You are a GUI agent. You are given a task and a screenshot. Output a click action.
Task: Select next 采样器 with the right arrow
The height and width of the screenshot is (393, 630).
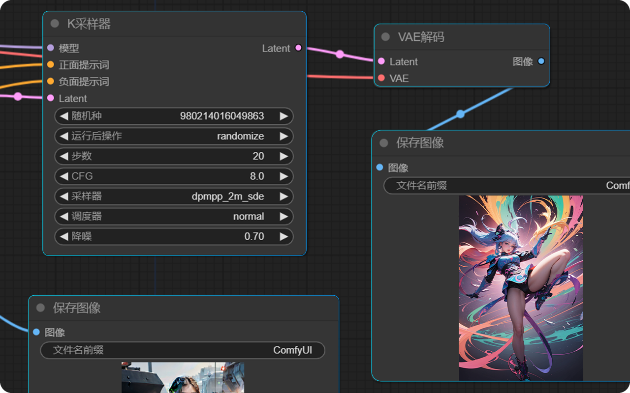[284, 196]
